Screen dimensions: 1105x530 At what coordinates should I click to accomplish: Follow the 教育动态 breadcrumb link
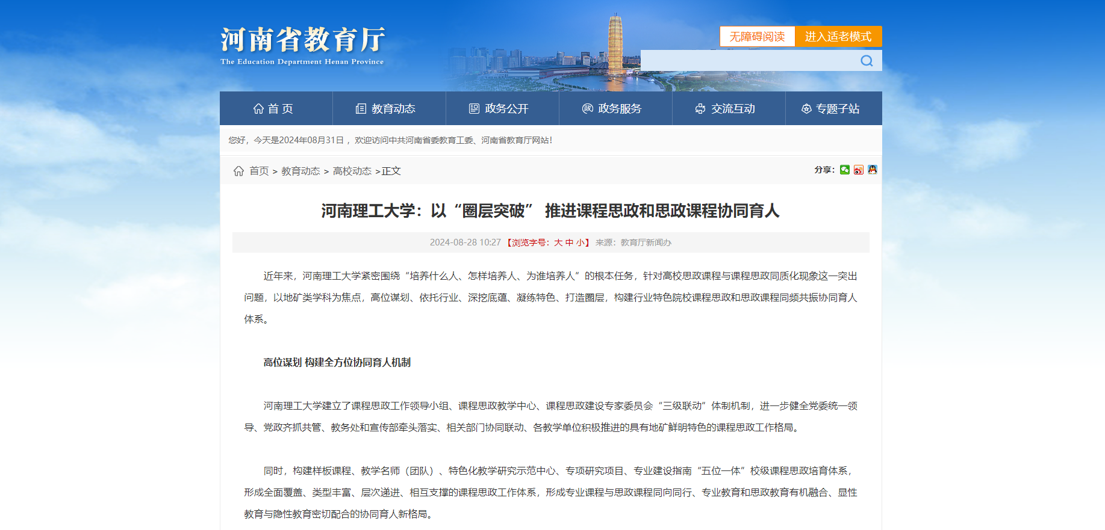pyautogui.click(x=300, y=171)
